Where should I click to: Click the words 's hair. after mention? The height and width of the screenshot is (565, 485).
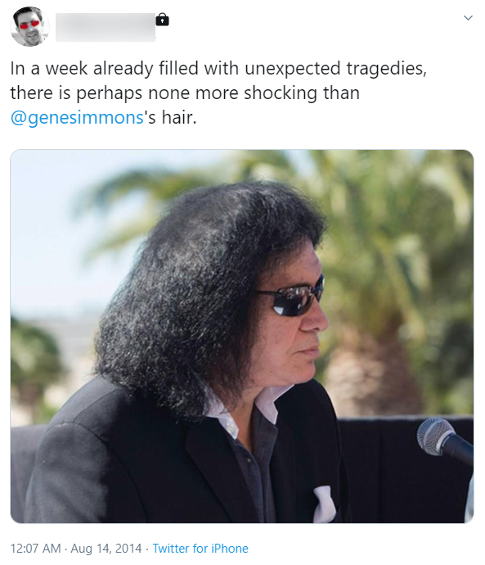[x=171, y=117]
